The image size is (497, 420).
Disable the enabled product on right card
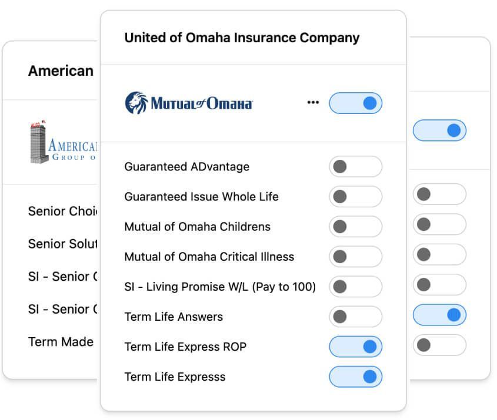439,315
